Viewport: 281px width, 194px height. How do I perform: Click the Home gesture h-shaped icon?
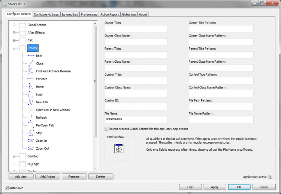coord(31,87)
